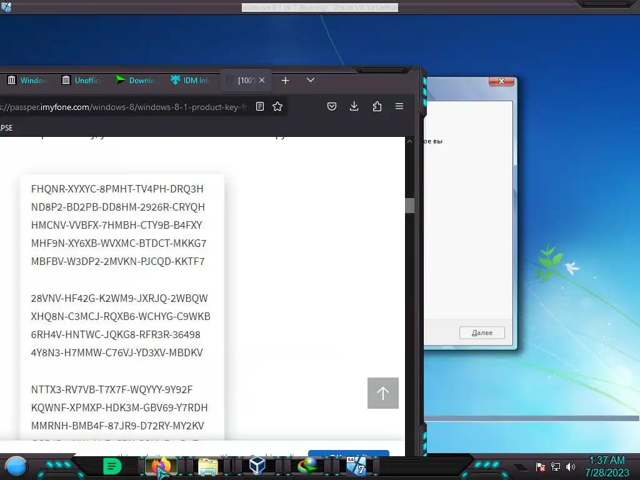Click the passper.imyfone.com address bar

click(124, 107)
